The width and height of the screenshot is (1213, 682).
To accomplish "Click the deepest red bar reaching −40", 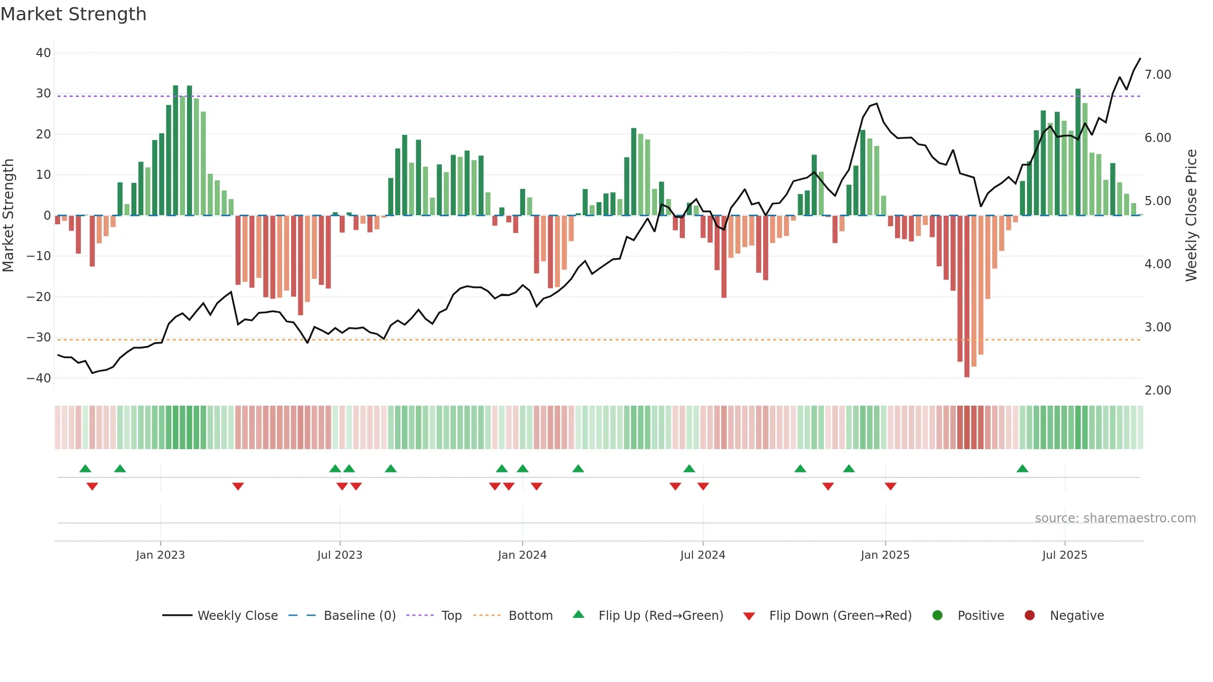I will (967, 296).
